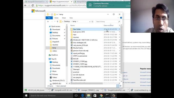Open Microsoft Edge from taskbar
The height and width of the screenshot is (98, 174).
click(82, 96)
